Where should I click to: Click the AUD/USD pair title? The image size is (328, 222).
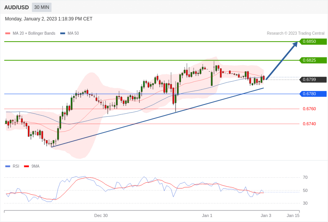tap(17, 7)
